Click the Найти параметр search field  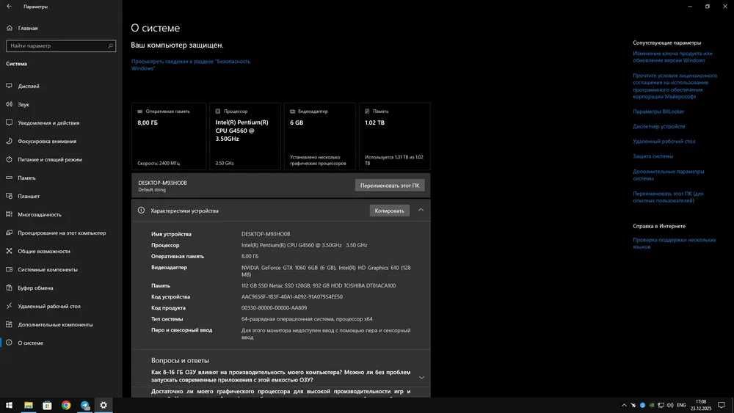click(x=61, y=45)
